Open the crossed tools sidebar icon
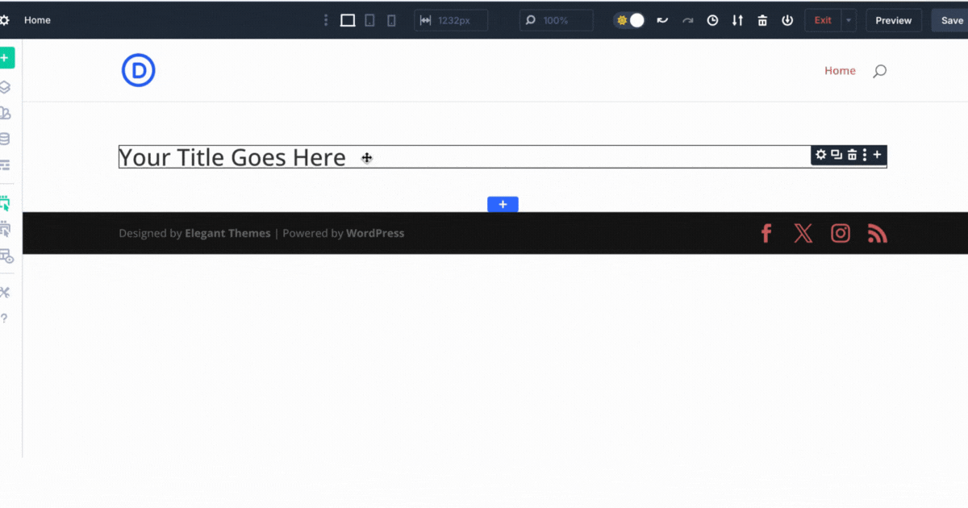The image size is (968, 508). pos(5,292)
